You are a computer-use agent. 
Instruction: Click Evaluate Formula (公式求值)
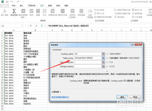137,17
